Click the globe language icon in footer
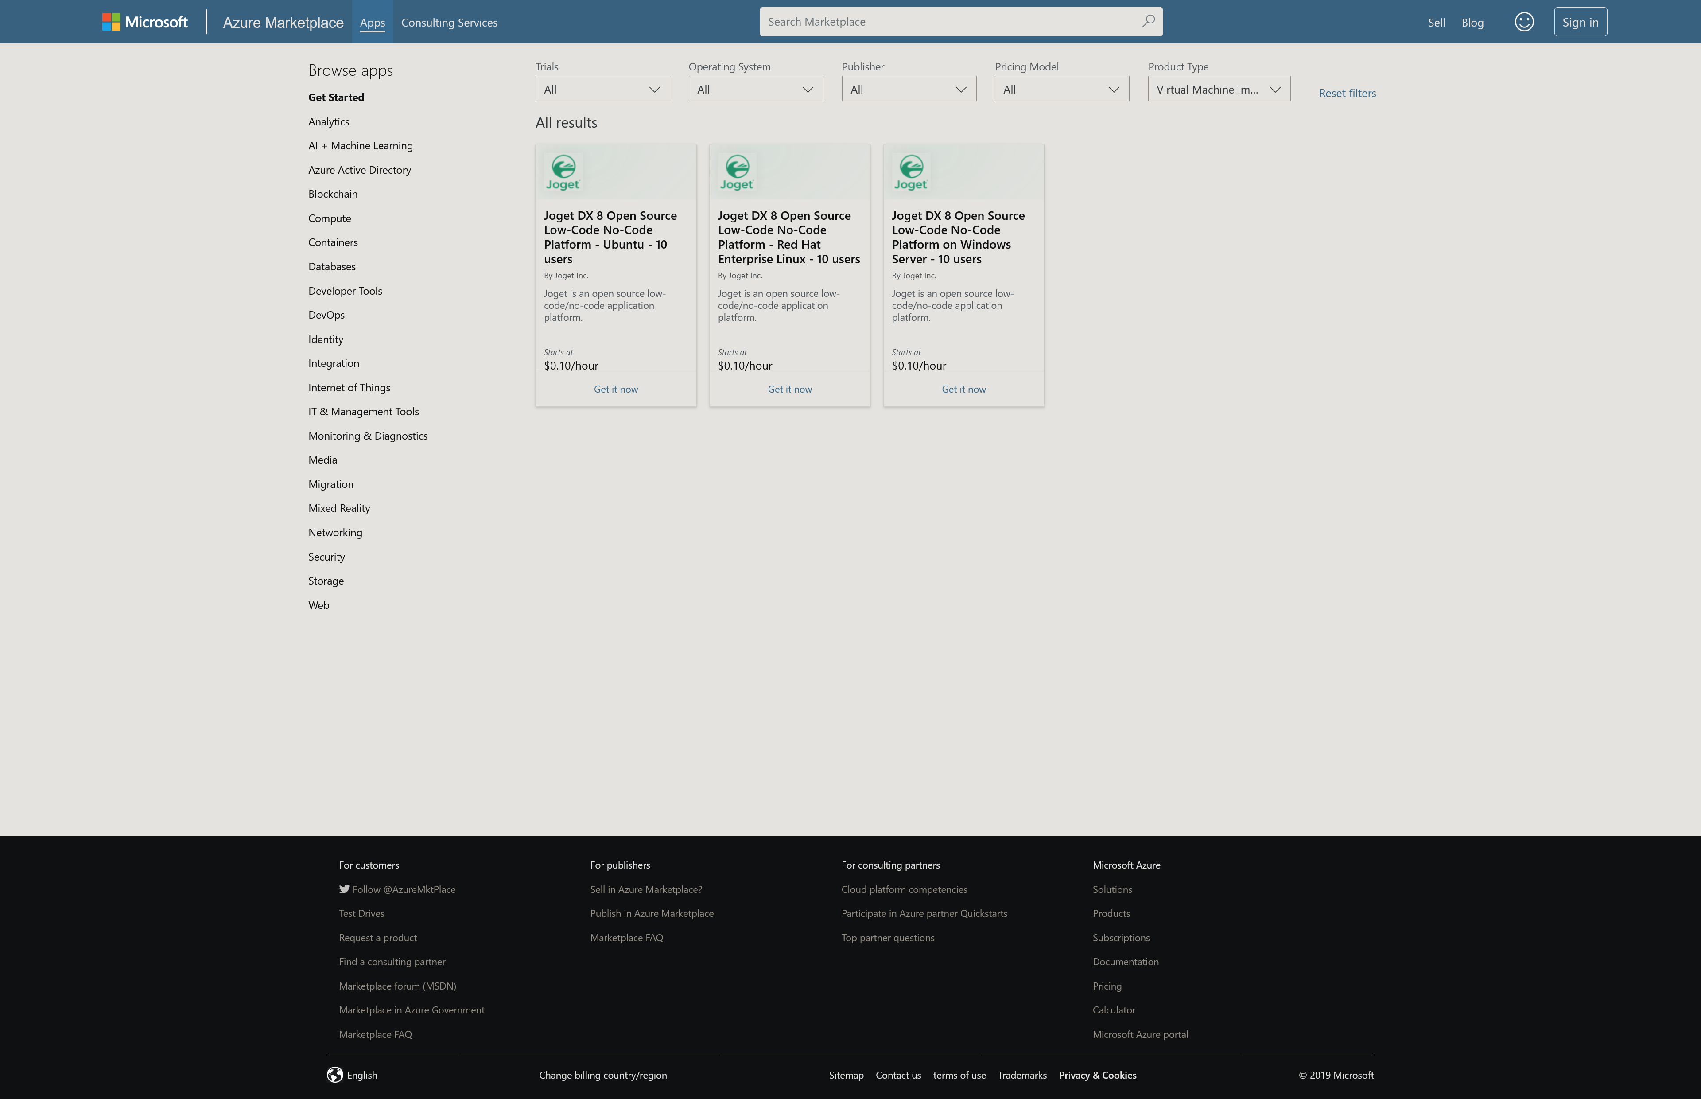The width and height of the screenshot is (1701, 1099). pos(334,1075)
